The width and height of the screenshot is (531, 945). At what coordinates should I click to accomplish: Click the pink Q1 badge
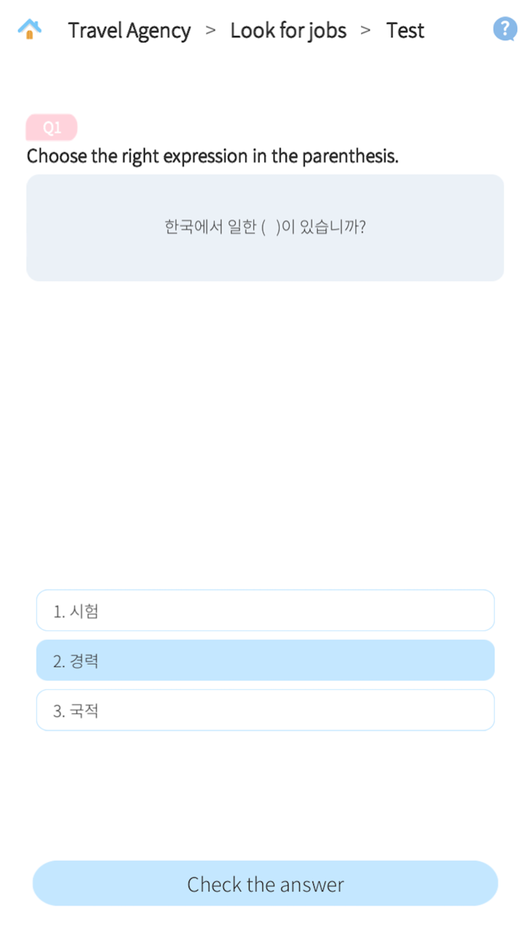pos(51,127)
